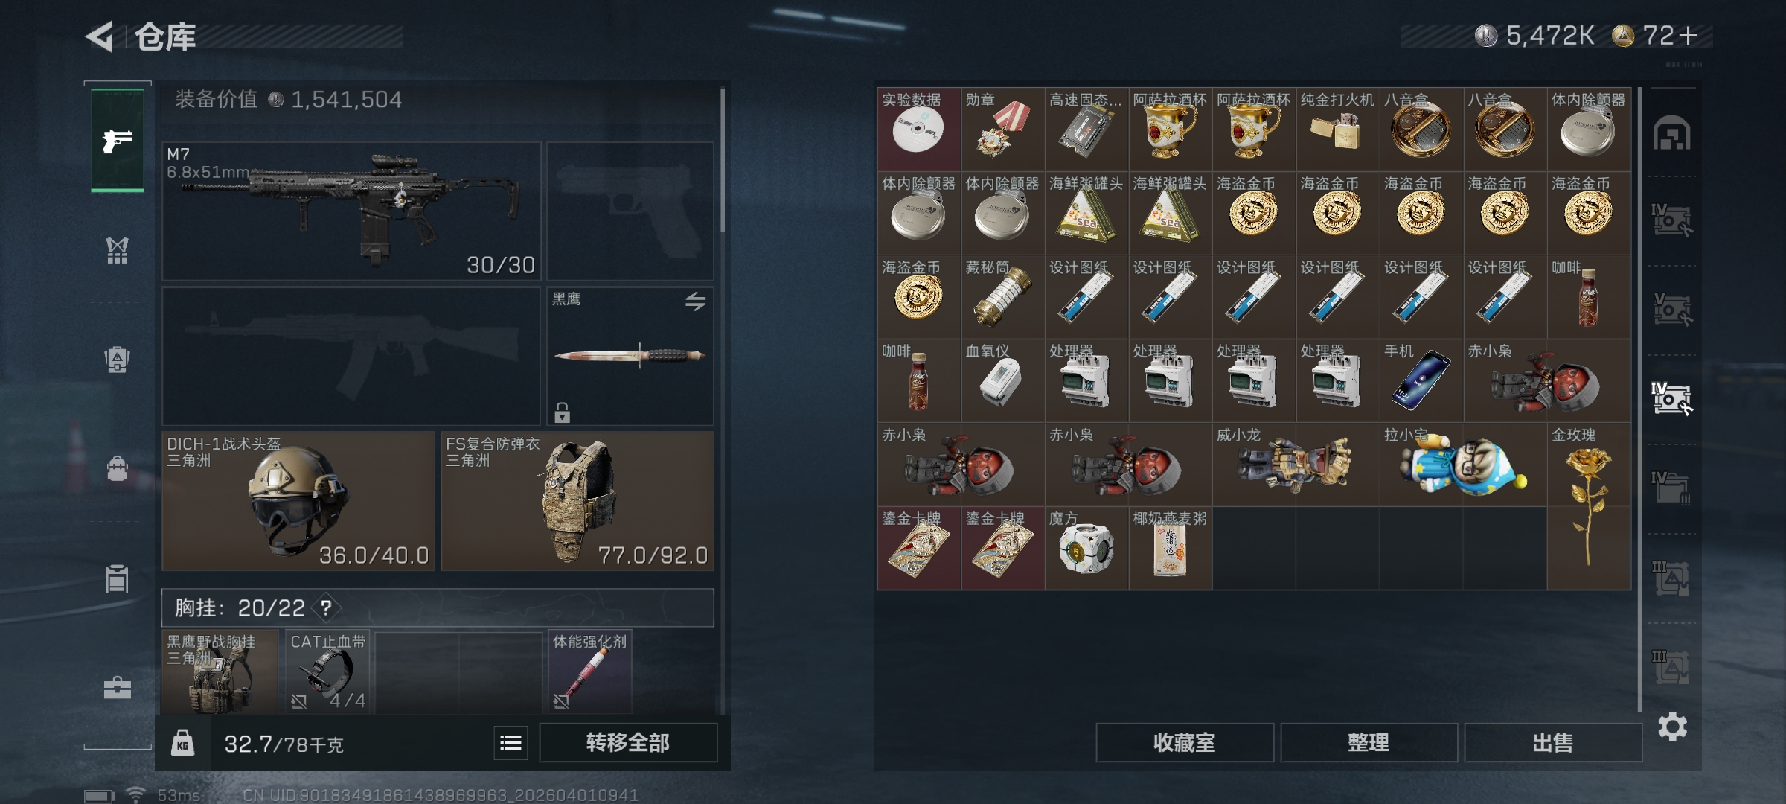
Task: Click the 整理 sort button
Action: (1369, 742)
